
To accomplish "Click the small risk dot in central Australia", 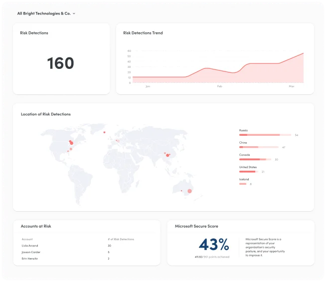I will (181, 191).
